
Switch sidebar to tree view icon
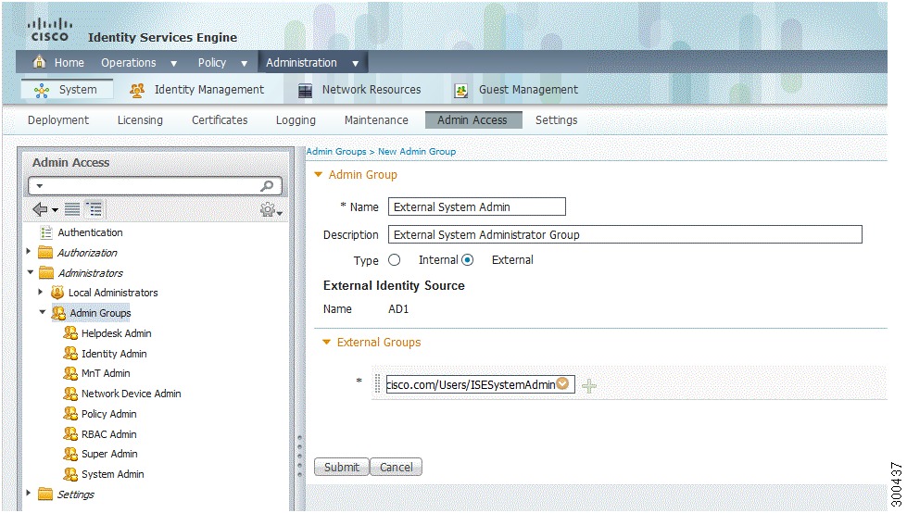click(x=94, y=209)
